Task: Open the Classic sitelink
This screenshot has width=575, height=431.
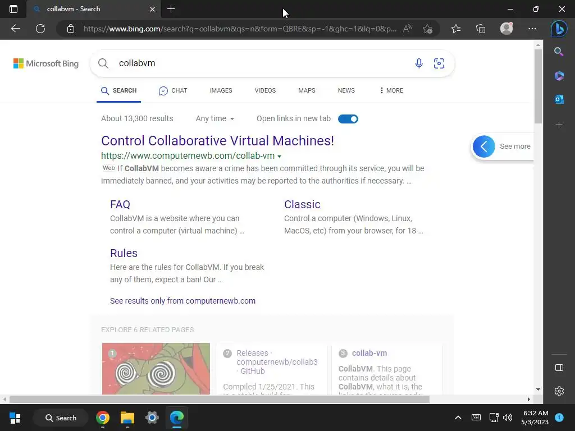Action: [302, 204]
